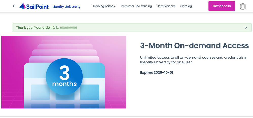Click the blurred order ID value
Viewport: 253px width, 118px height.
(68, 28)
